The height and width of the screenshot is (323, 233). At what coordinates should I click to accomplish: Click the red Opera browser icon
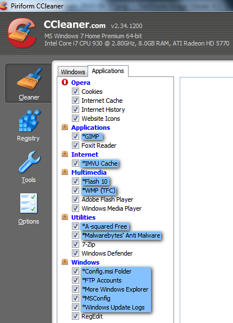pos(65,82)
